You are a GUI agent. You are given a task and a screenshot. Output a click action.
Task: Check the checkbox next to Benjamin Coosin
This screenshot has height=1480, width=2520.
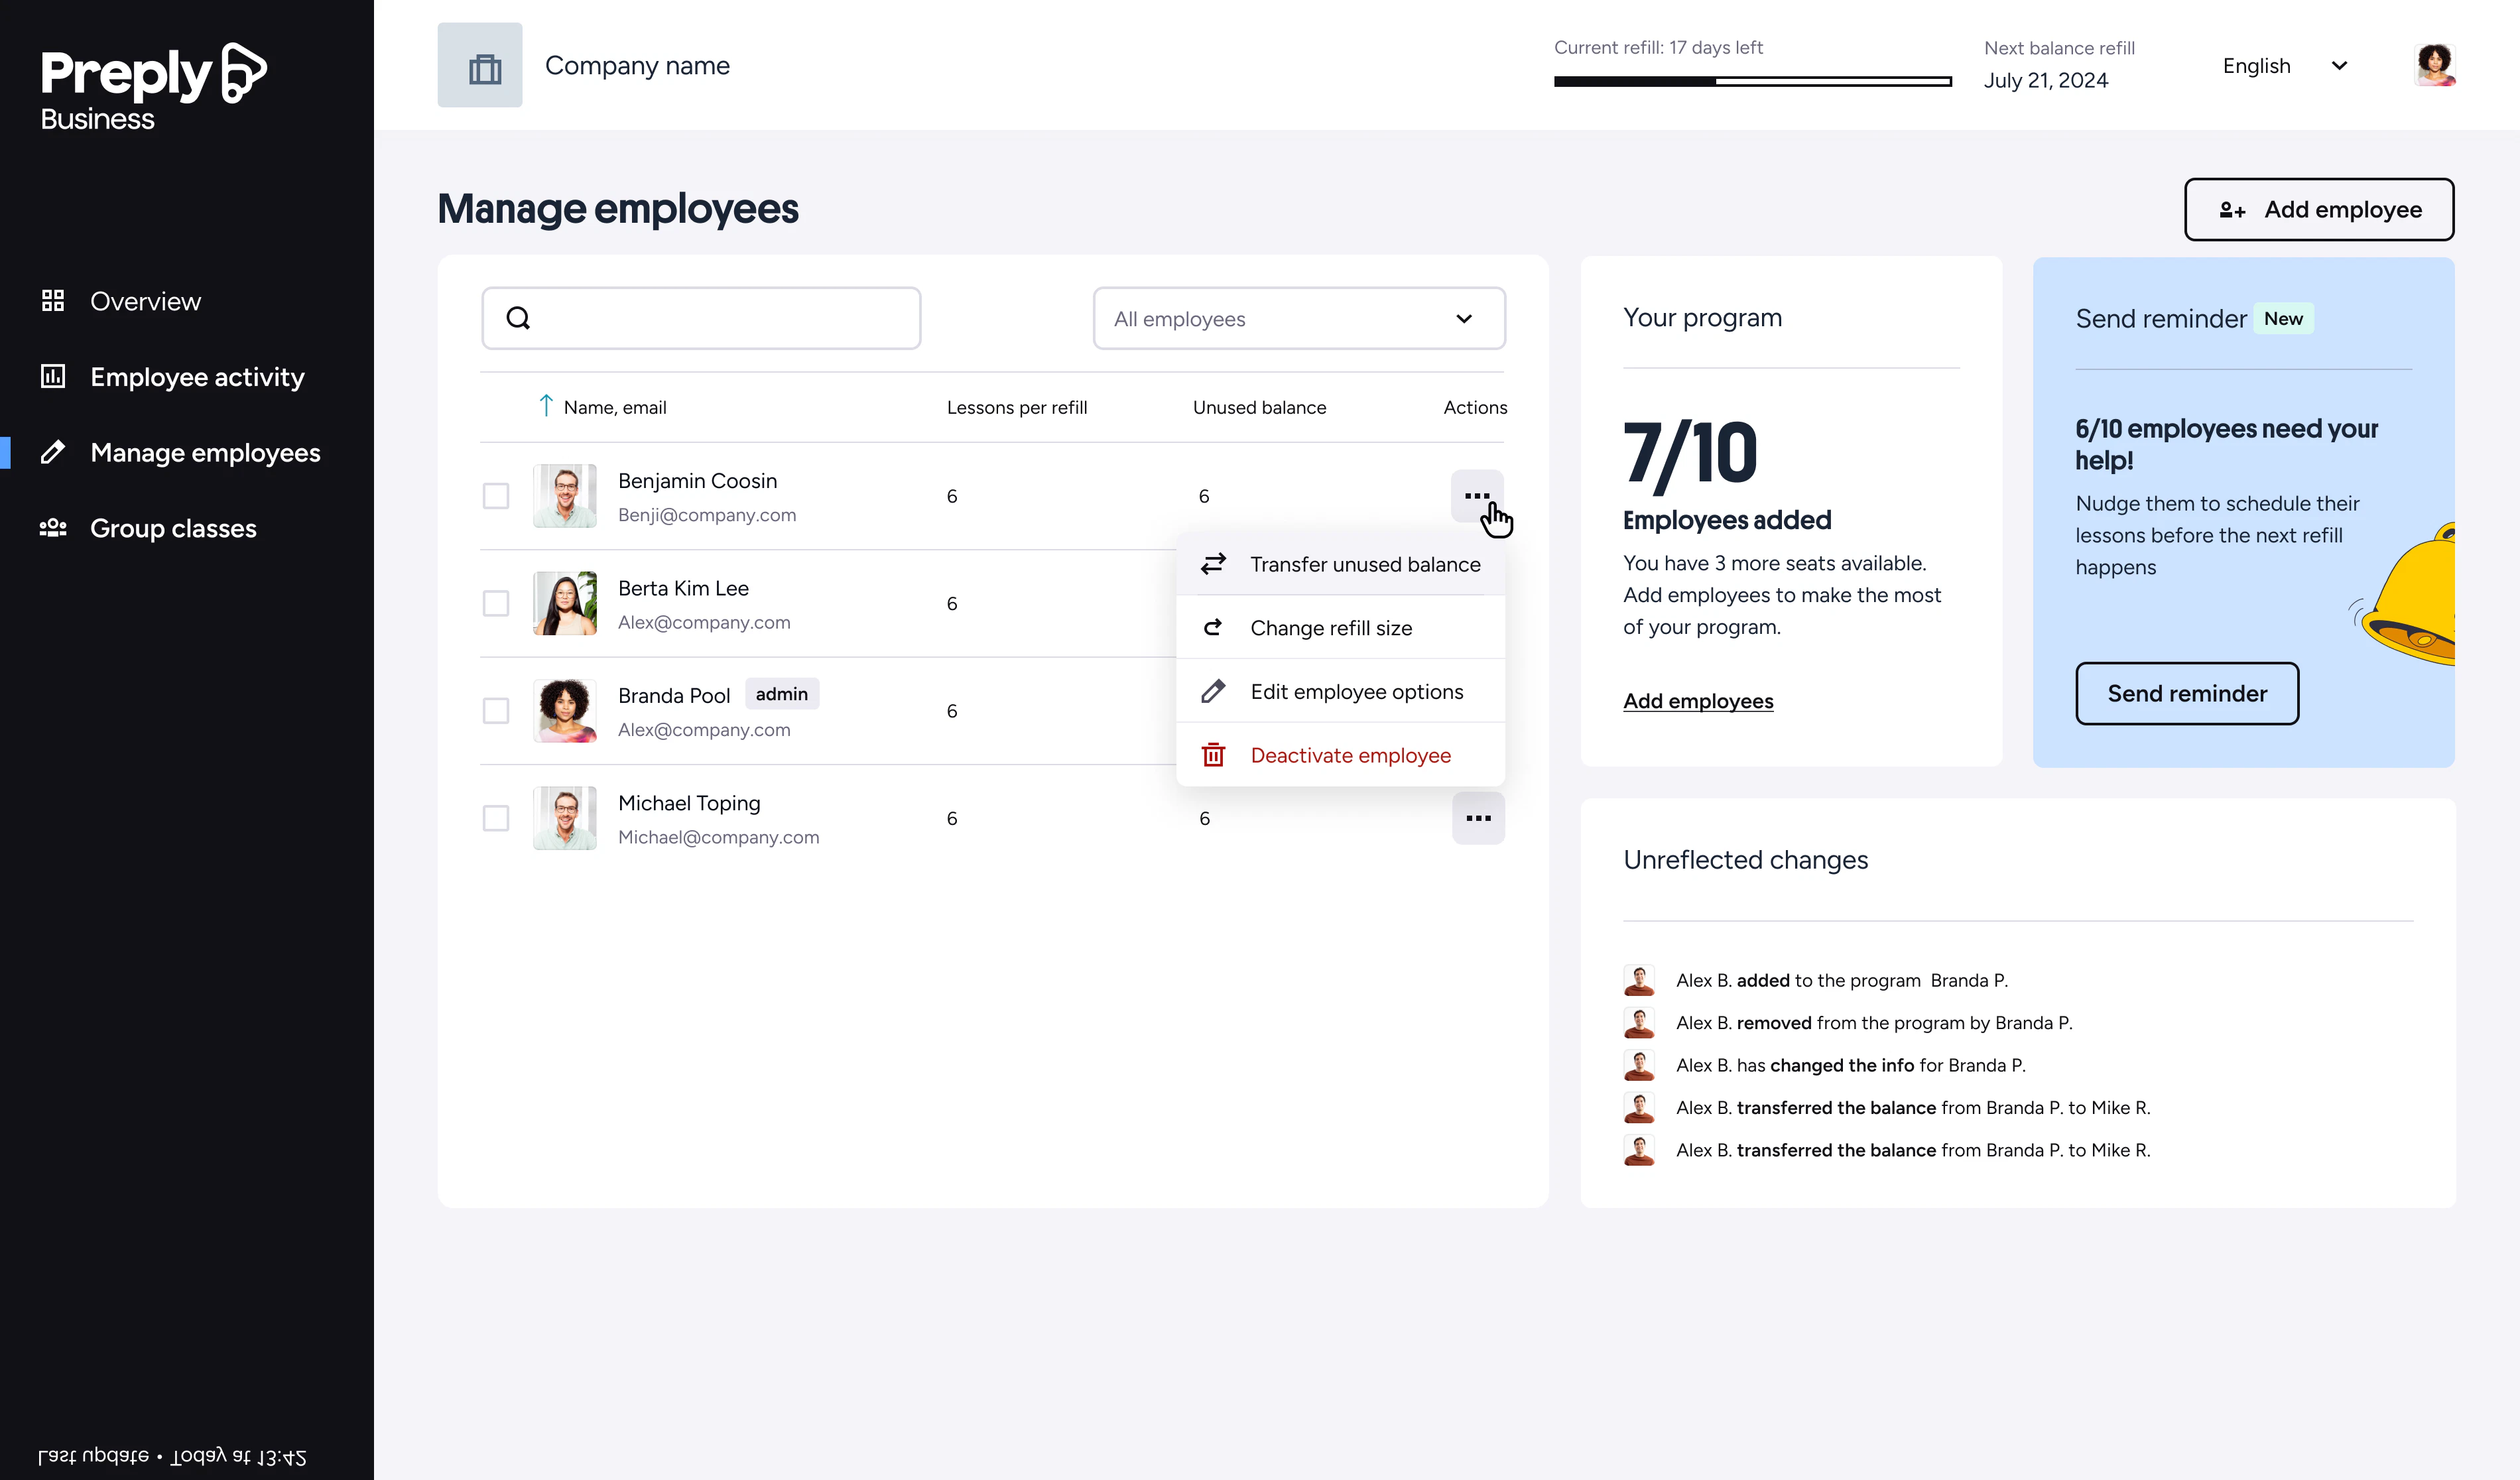click(x=496, y=495)
